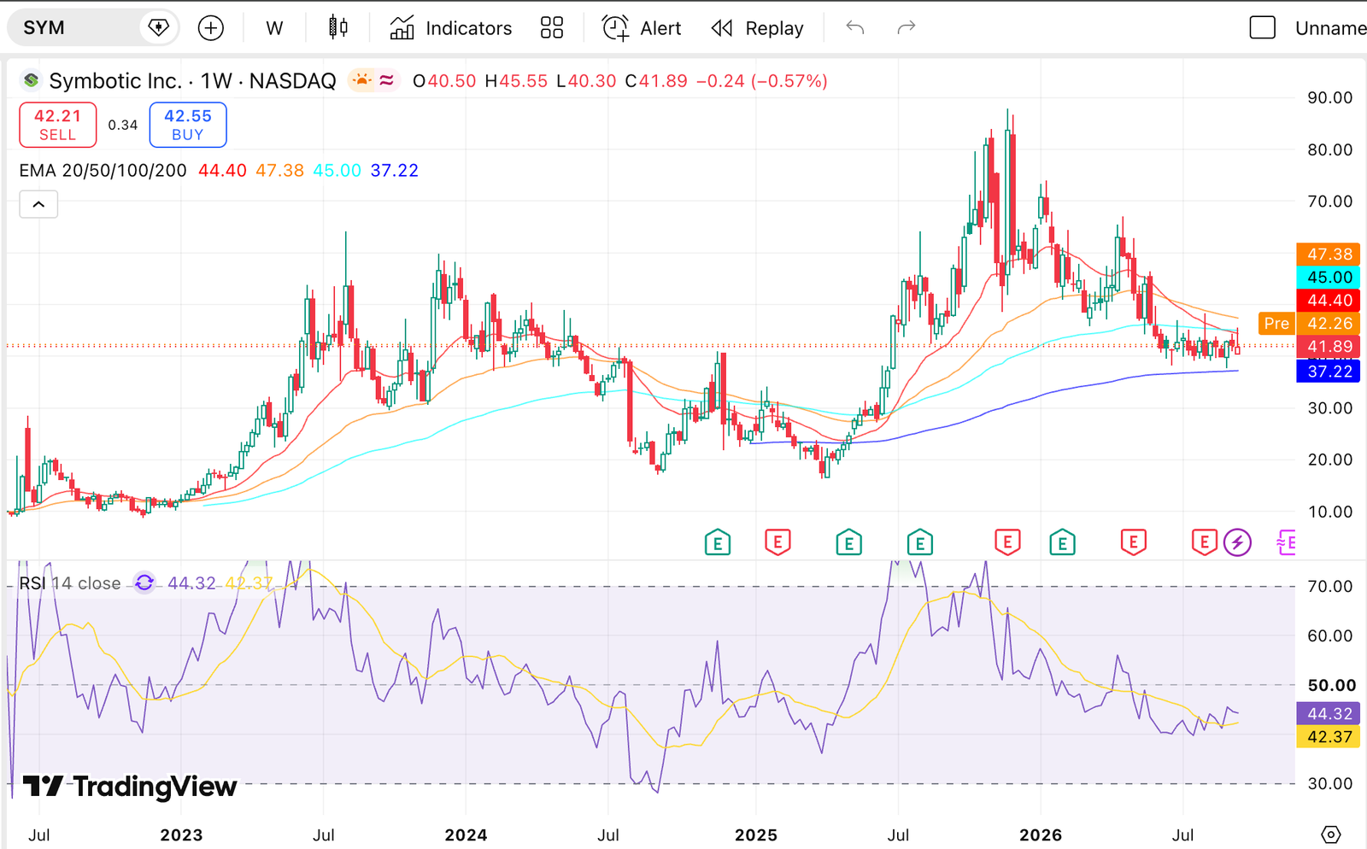The height and width of the screenshot is (849, 1367).
Task: Click the high value H45.55
Action: pos(516,81)
